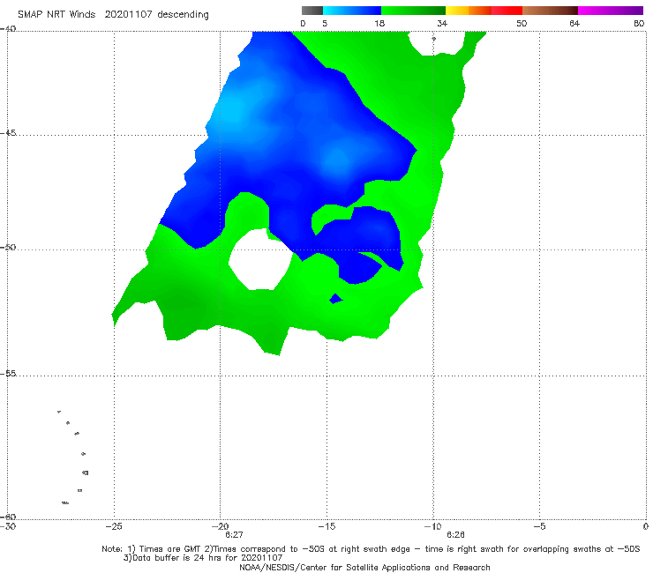Click the word 'descending' in the title
This screenshot has height=573, width=653.
pyautogui.click(x=183, y=15)
